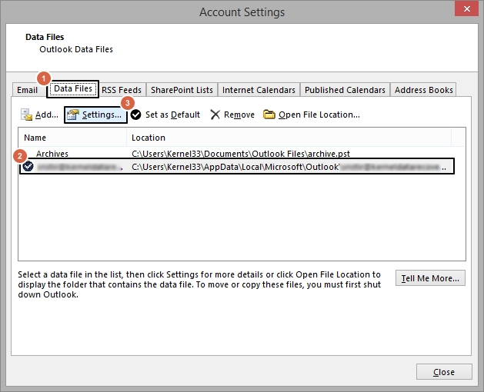Click the Remove label text
This screenshot has height=392, width=484.
coord(239,115)
